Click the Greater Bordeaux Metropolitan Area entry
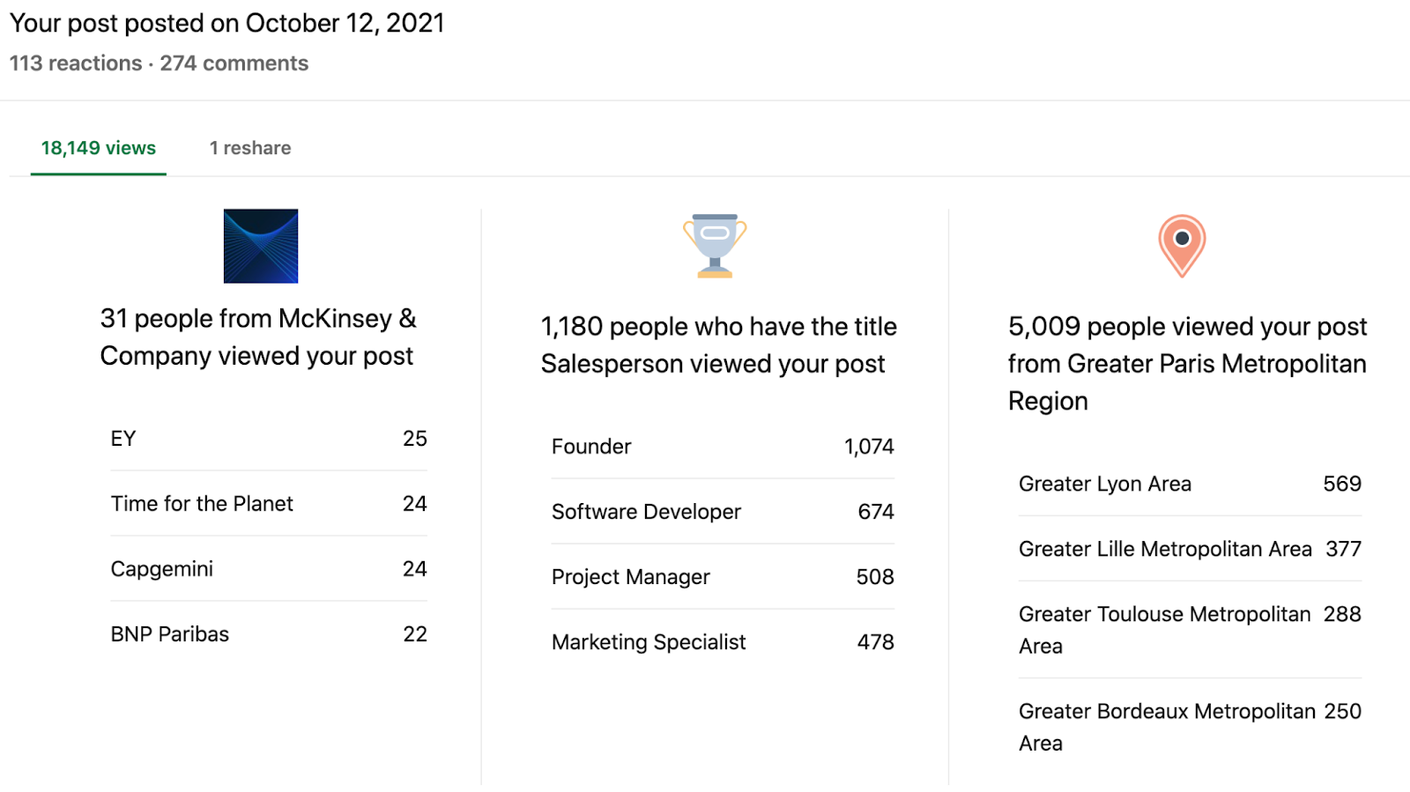This screenshot has height=792, width=1410. (x=1190, y=726)
